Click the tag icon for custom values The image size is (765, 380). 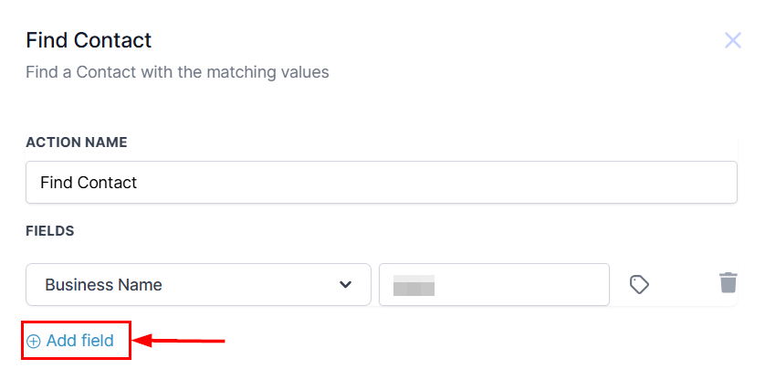pos(639,285)
